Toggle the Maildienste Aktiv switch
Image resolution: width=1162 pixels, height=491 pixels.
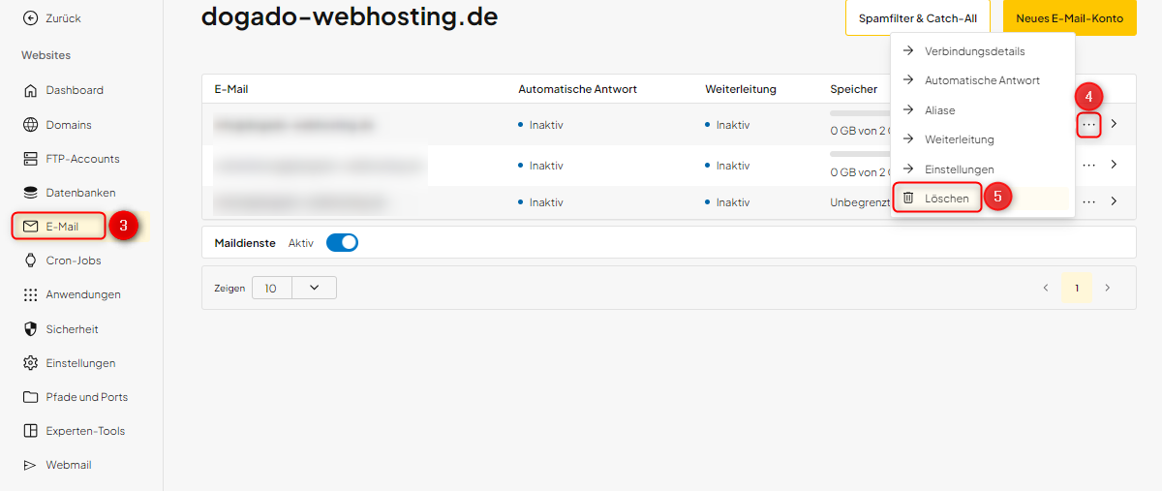pyautogui.click(x=342, y=243)
